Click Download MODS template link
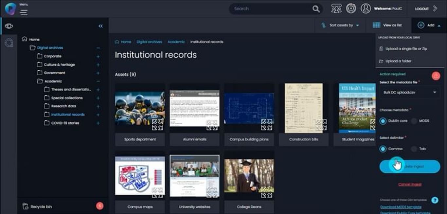 (x=401, y=207)
